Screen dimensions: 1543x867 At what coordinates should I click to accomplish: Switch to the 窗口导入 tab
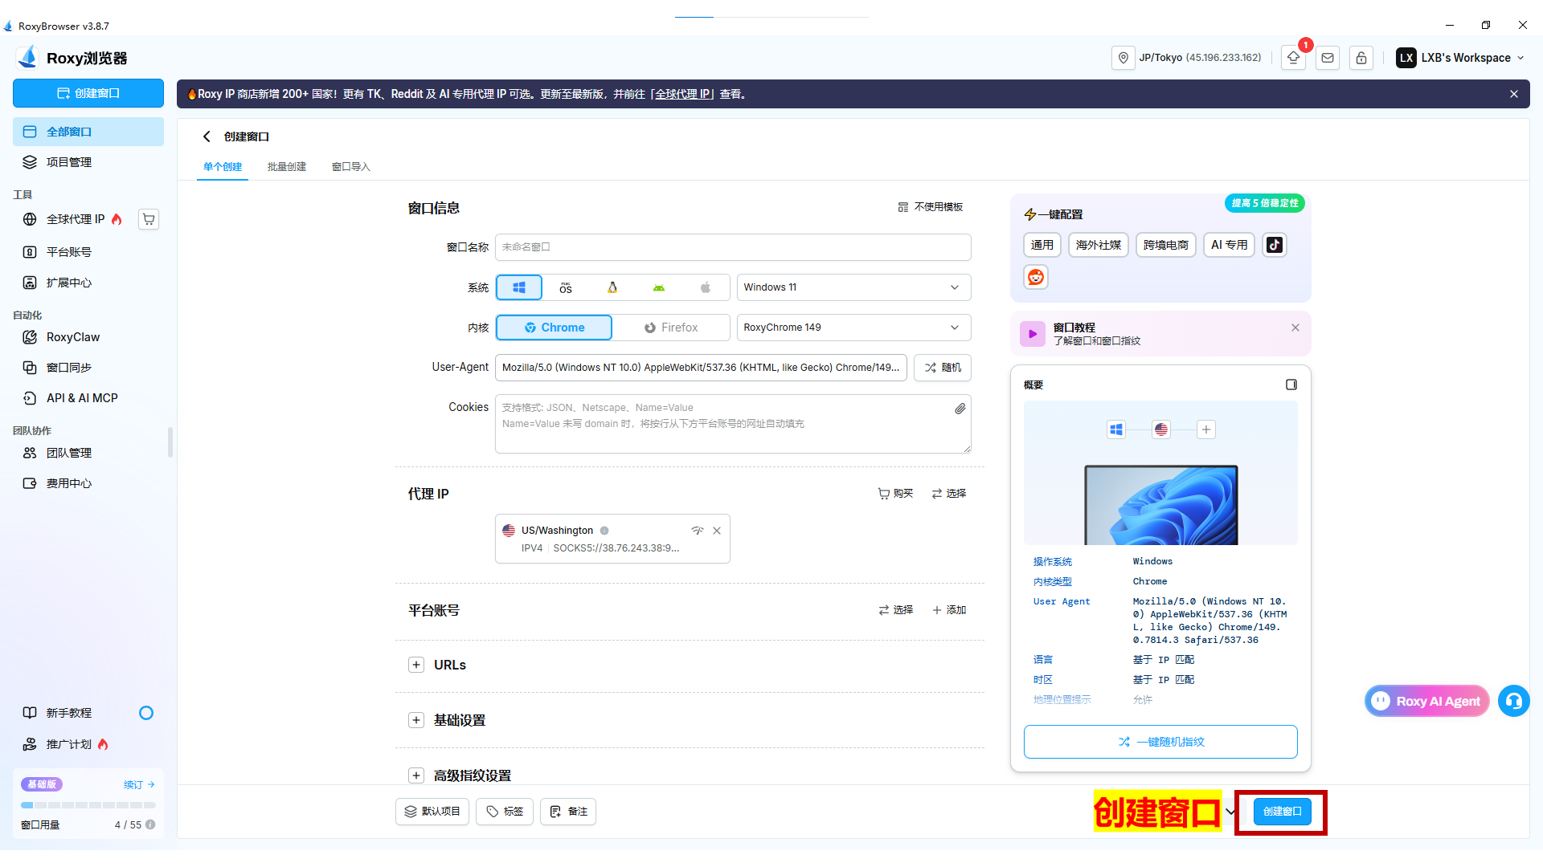[351, 167]
